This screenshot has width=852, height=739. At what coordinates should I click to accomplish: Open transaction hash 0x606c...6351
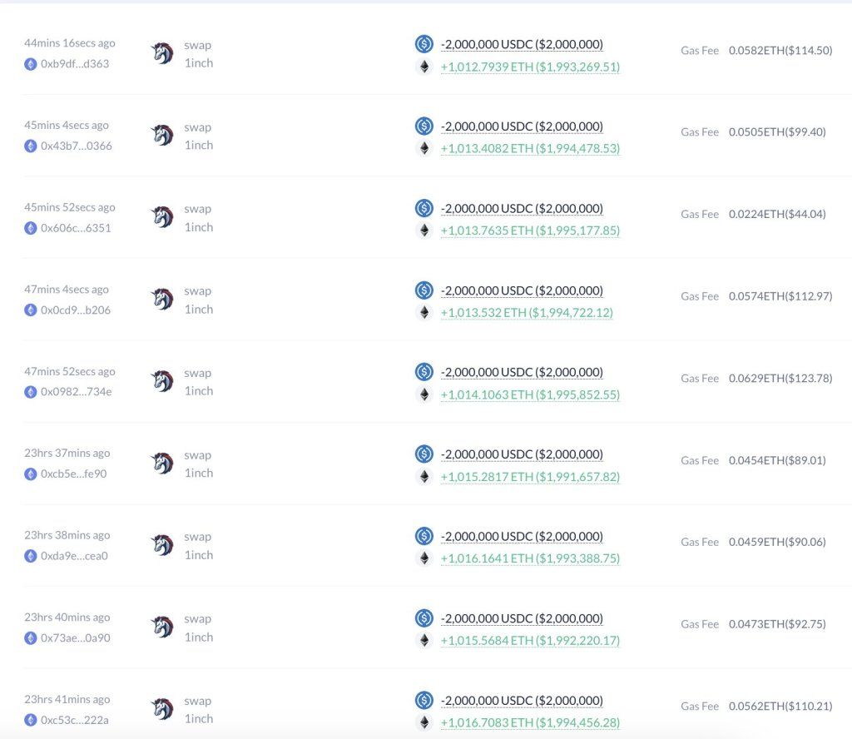[x=76, y=228]
